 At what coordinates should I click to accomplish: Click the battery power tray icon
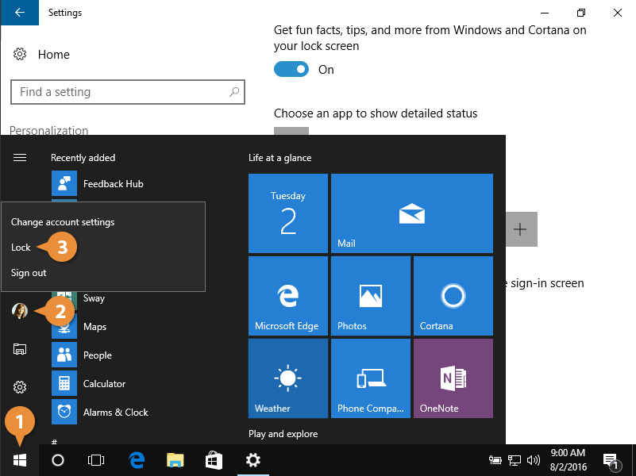495,460
